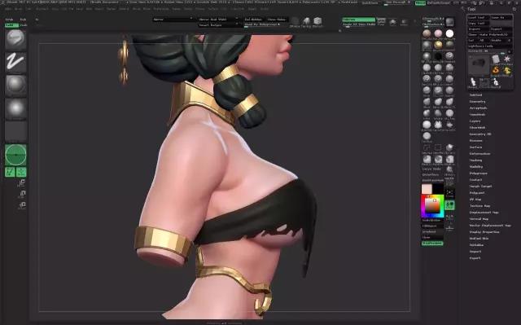
Task: Click the black secondary color swatch
Action: coord(438,189)
